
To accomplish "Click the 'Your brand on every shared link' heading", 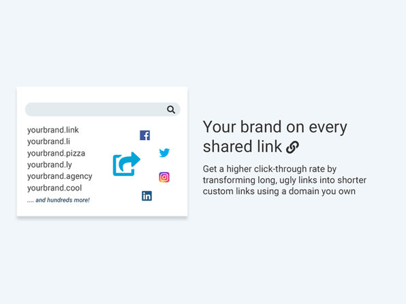I will (x=275, y=137).
